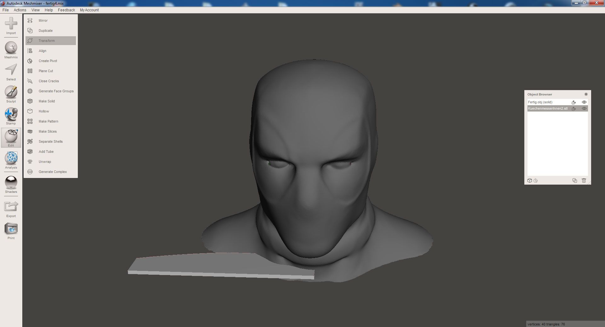605x327 pixels.
Task: Click the Select arrow tool
Action: 11,70
